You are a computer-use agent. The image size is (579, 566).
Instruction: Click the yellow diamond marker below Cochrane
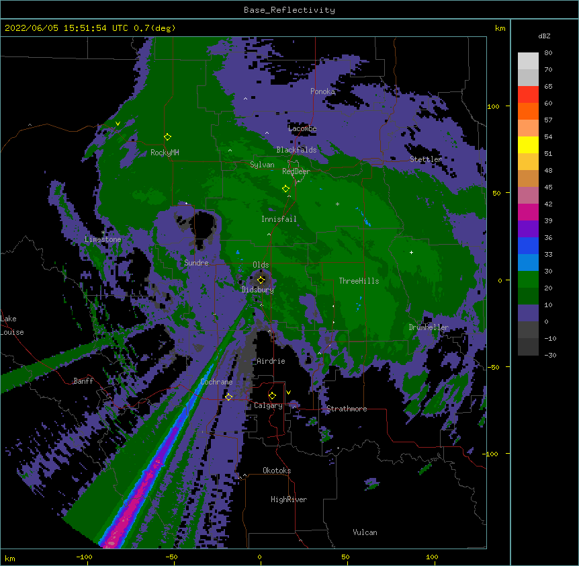pos(229,397)
